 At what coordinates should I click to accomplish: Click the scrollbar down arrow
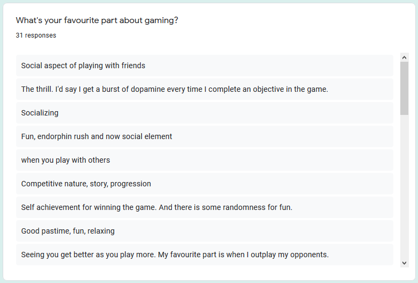pos(404,263)
